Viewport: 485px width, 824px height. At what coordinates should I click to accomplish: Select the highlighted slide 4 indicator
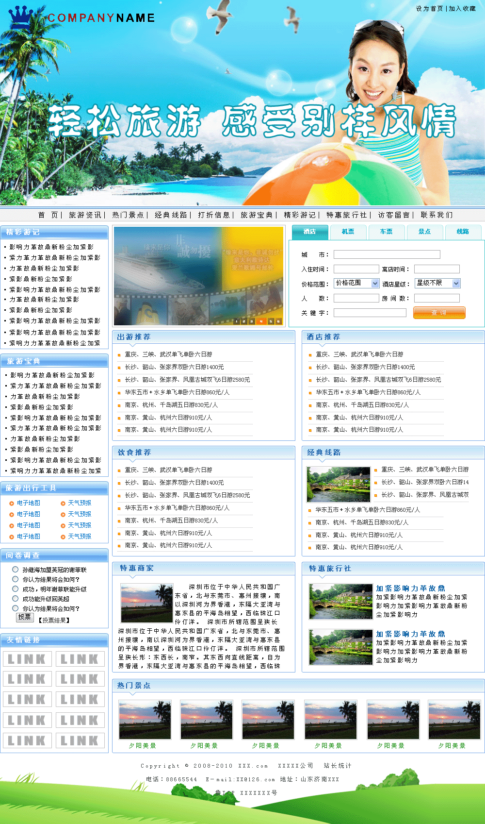pyautogui.click(x=261, y=321)
